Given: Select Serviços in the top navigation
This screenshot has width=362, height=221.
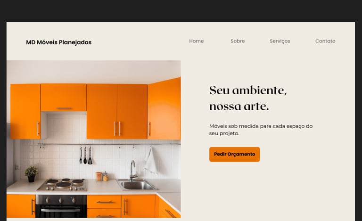Looking at the screenshot, I should [280, 41].
